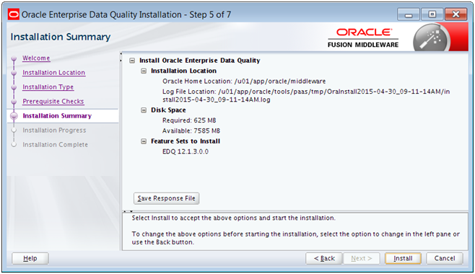Viewport: 475px width, 274px height.
Task: Start installation with the Install button
Action: tap(403, 258)
